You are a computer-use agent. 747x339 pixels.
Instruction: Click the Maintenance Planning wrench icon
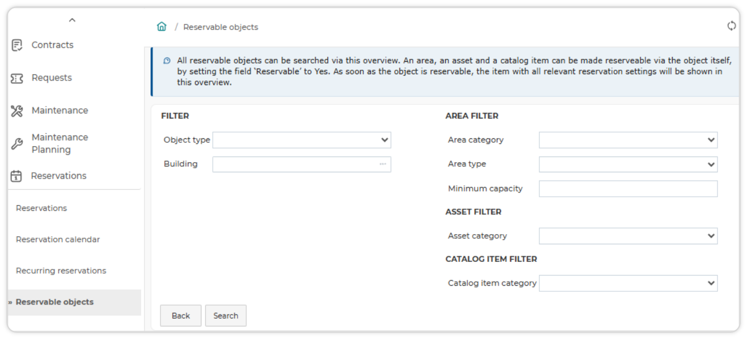(x=17, y=144)
